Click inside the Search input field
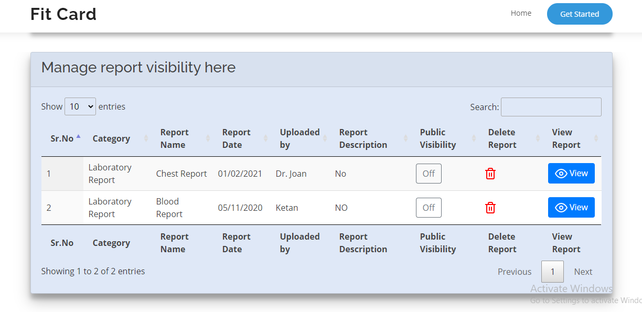642x312 pixels. tap(551, 107)
